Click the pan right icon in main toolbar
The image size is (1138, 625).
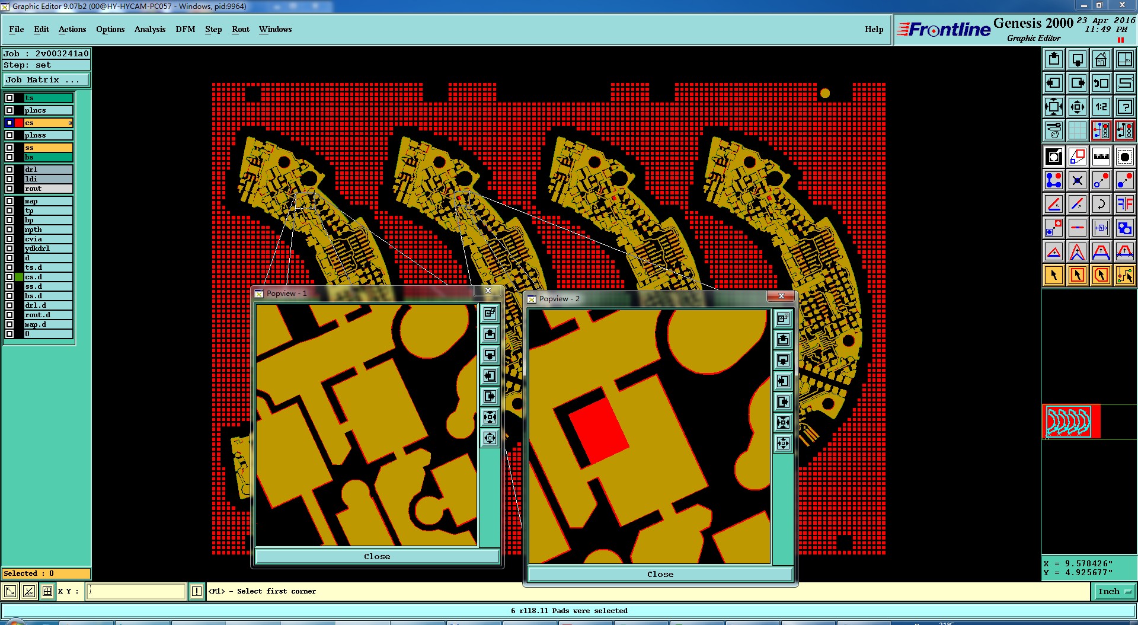click(x=1078, y=83)
